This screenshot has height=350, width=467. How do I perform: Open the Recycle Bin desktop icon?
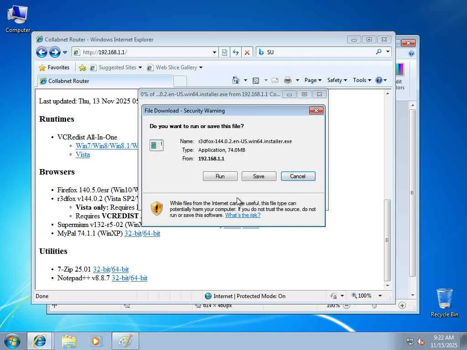444,303
